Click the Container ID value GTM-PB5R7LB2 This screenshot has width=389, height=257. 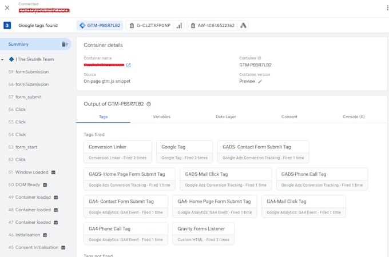(x=255, y=65)
